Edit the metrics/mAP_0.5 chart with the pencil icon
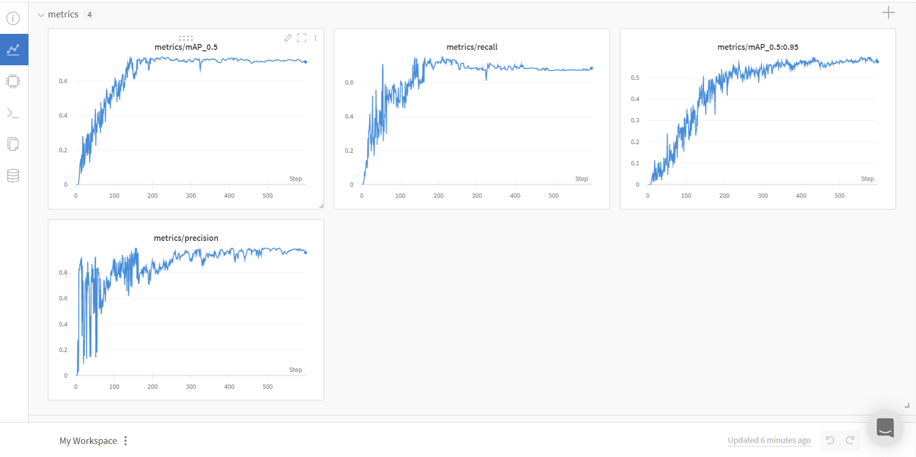 pos(288,38)
